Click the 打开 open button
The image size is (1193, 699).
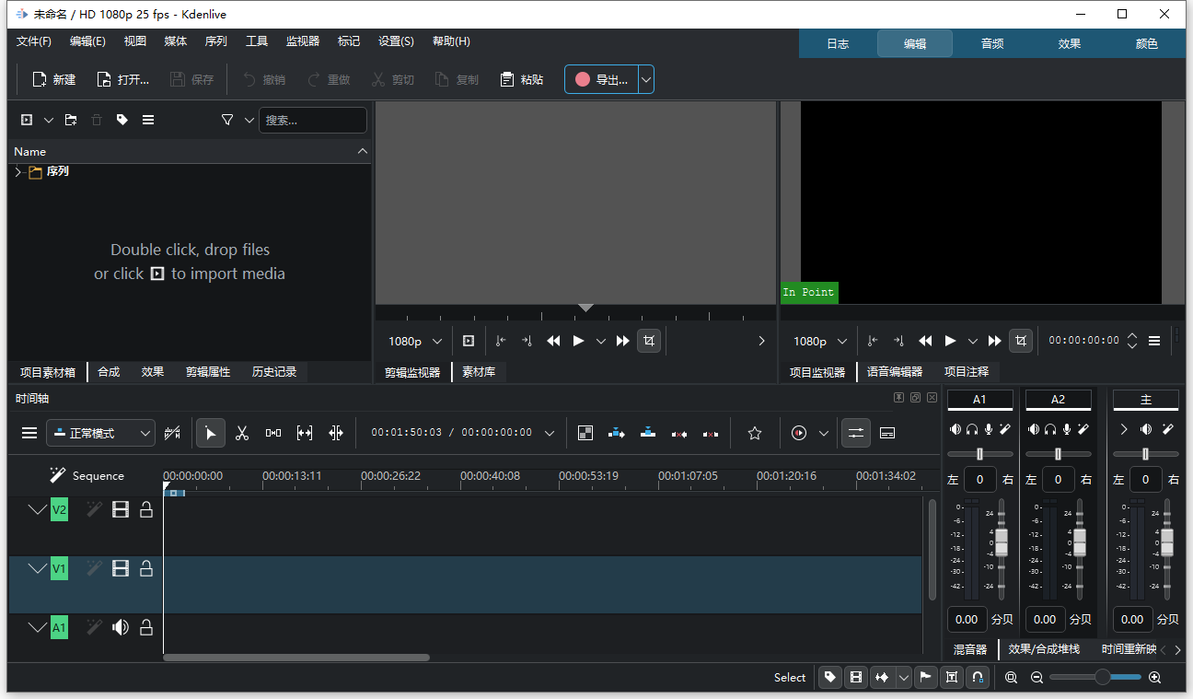tap(123, 80)
